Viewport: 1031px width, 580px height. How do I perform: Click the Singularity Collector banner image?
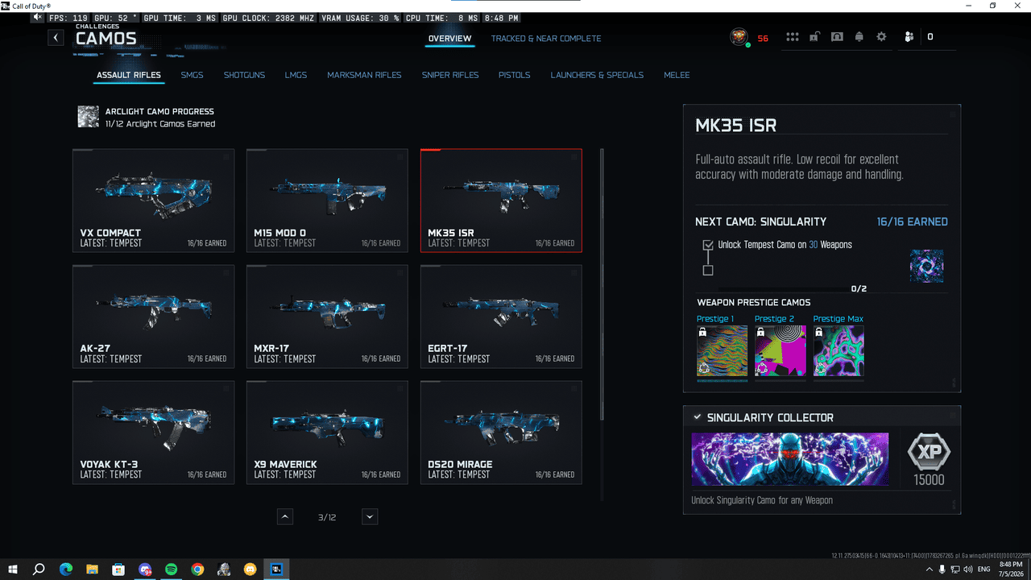[x=790, y=459]
